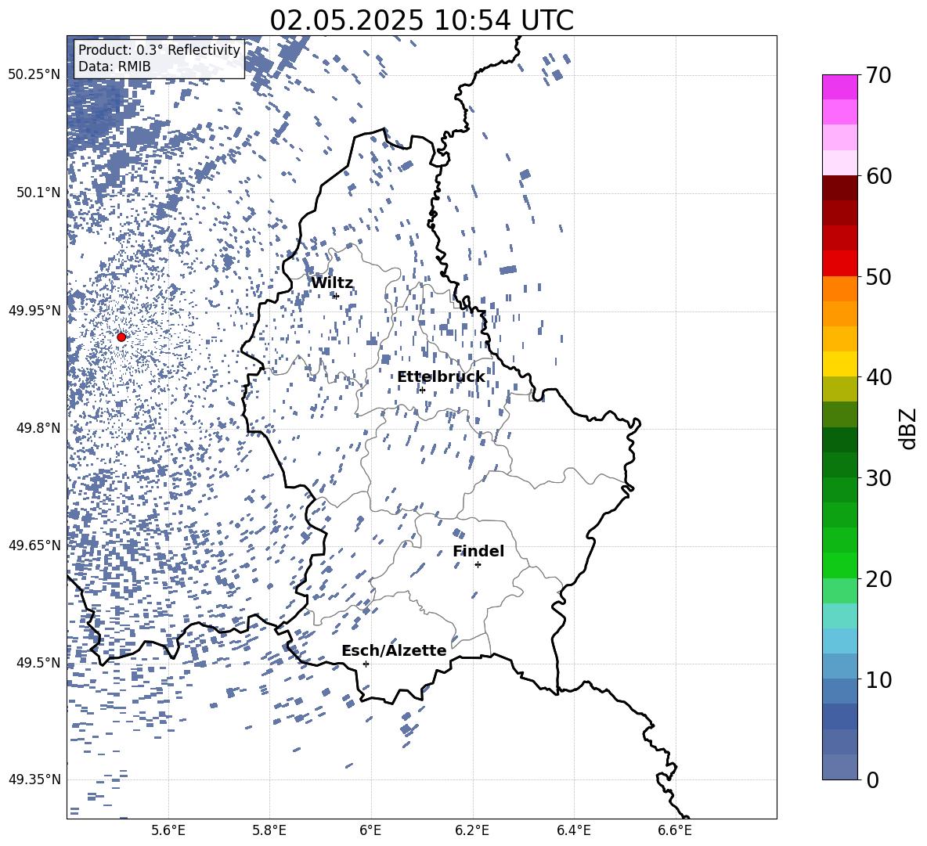Click the title 02.05.2025 10:54 UTC

pos(421,20)
